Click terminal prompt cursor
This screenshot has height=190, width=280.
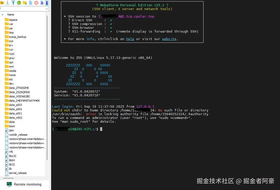coord(101,129)
